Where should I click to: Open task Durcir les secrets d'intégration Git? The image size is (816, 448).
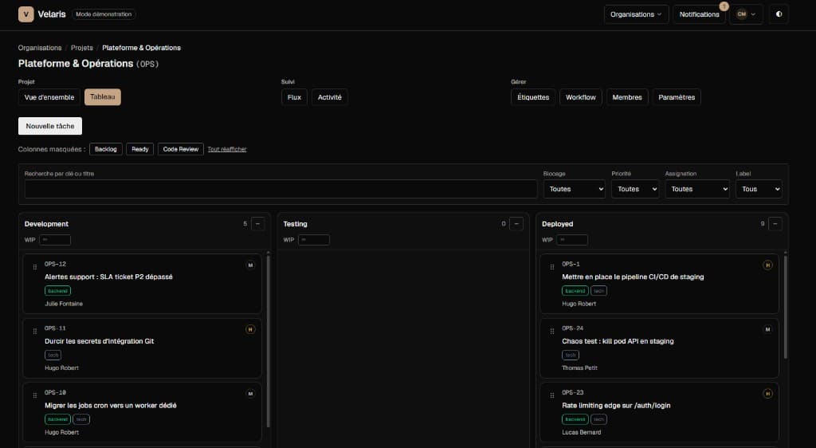coord(100,341)
